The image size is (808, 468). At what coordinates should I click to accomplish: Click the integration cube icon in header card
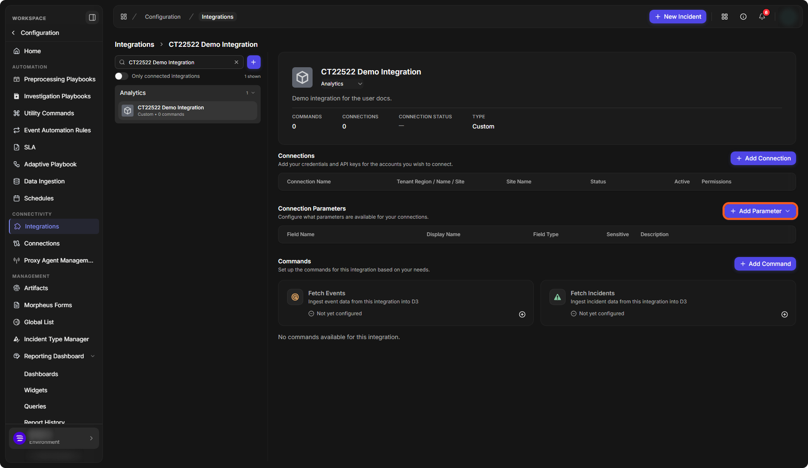point(302,77)
